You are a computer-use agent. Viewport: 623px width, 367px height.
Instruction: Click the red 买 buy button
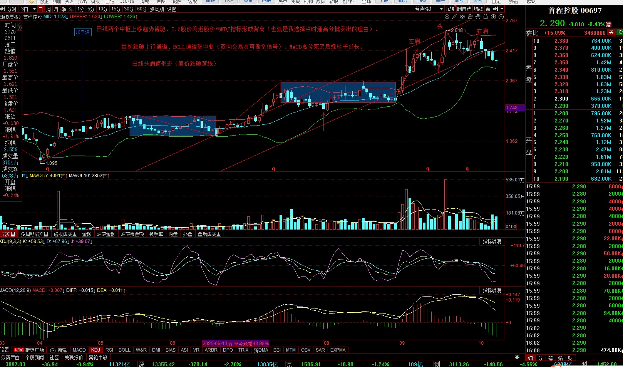pyautogui.click(x=611, y=32)
